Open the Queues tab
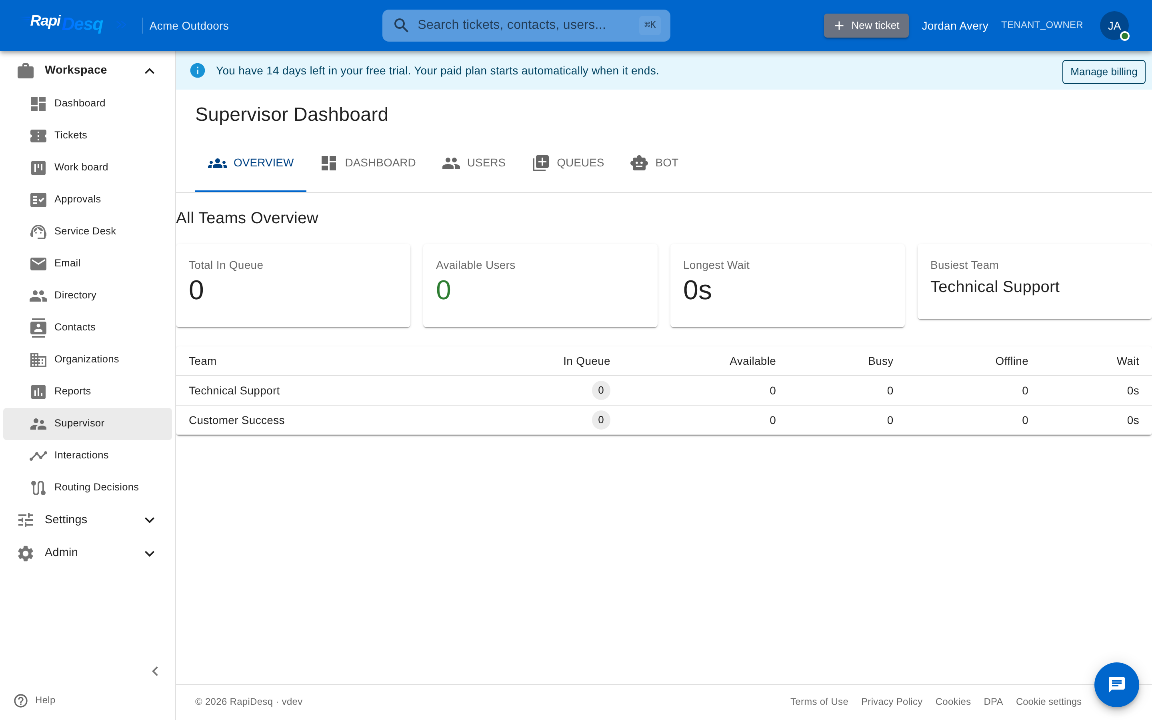Screen dimensions: 1152x720 point(568,163)
